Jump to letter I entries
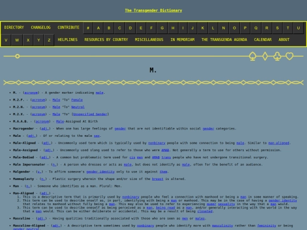 coord(183,28)
